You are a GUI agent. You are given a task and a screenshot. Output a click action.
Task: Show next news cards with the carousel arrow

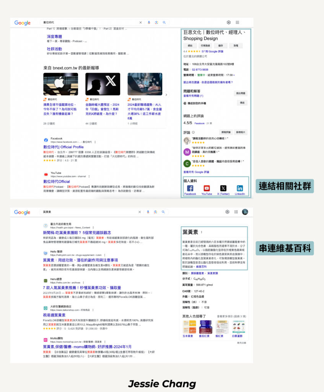166,95
